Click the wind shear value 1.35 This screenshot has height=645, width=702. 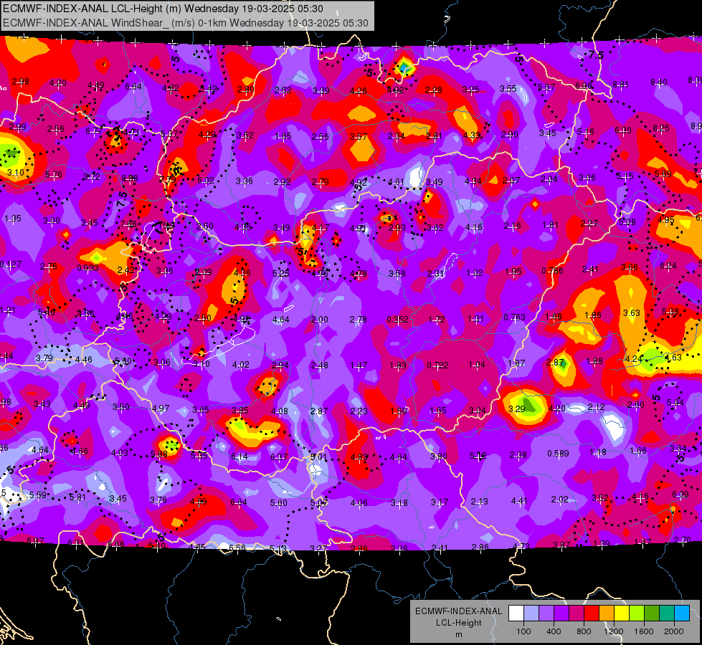[x=12, y=219]
